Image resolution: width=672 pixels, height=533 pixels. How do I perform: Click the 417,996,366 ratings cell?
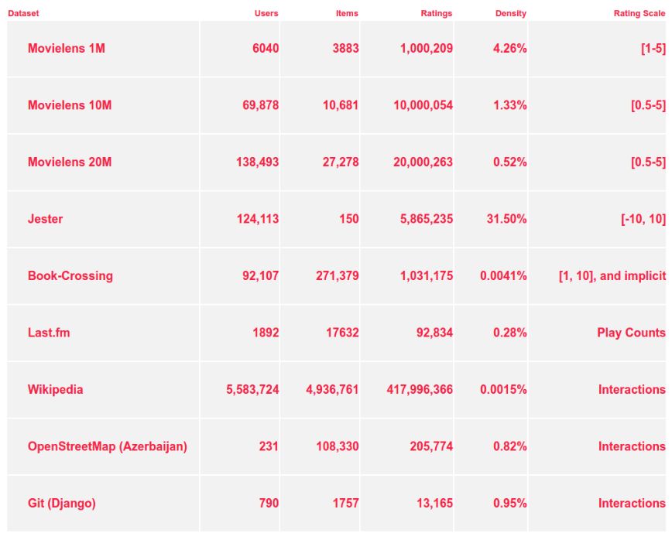420,390
